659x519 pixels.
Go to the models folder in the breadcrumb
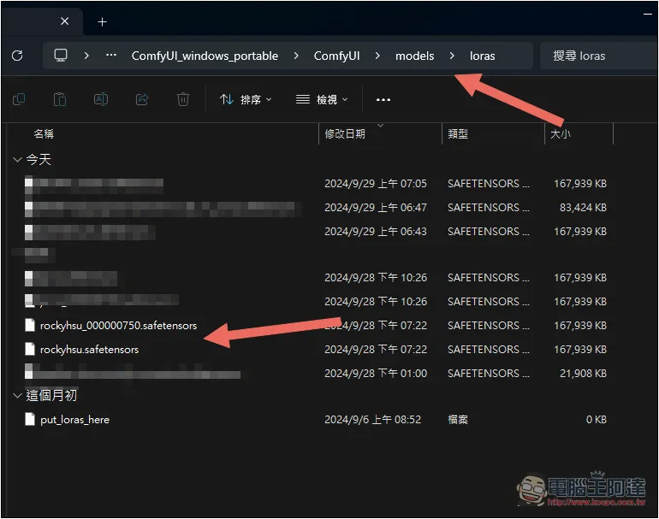click(x=414, y=56)
